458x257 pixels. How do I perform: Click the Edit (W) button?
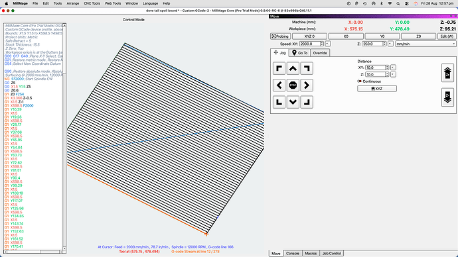(447, 36)
